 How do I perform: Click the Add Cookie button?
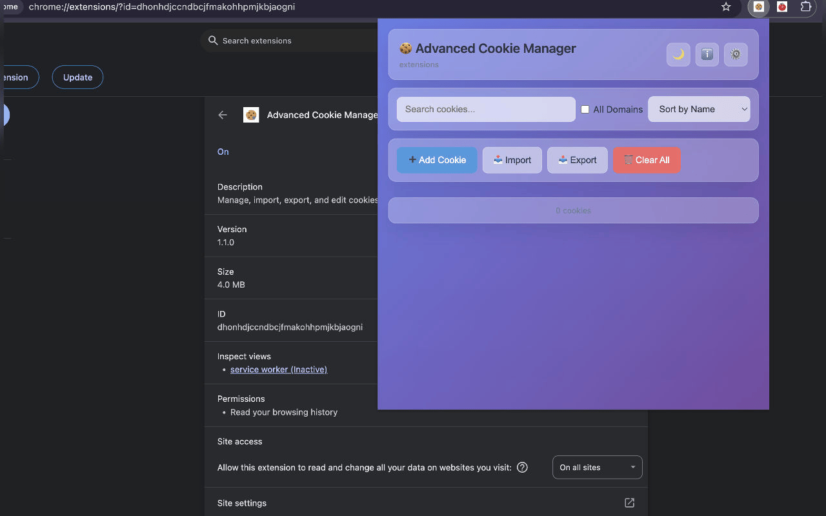coord(437,160)
